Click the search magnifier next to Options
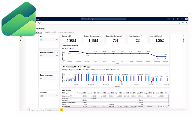 (45, 23)
